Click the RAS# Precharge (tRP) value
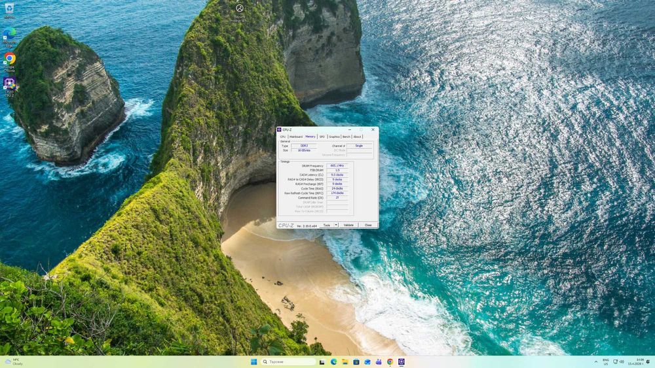655x368 pixels. [x=337, y=184]
